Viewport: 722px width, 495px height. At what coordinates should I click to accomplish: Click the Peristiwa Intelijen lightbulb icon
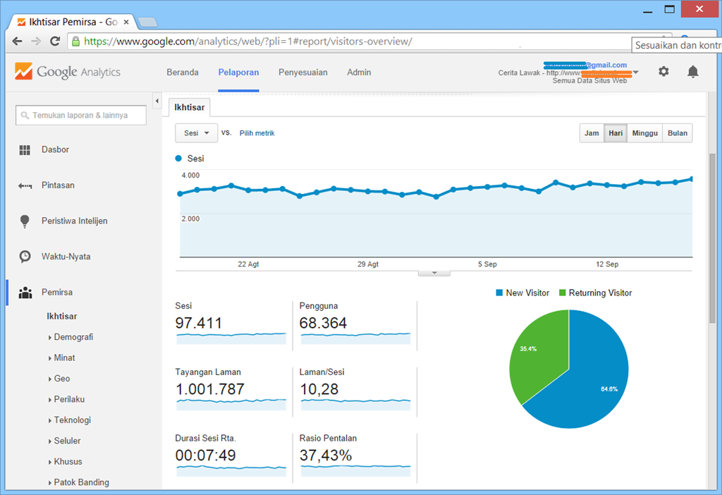(x=25, y=221)
